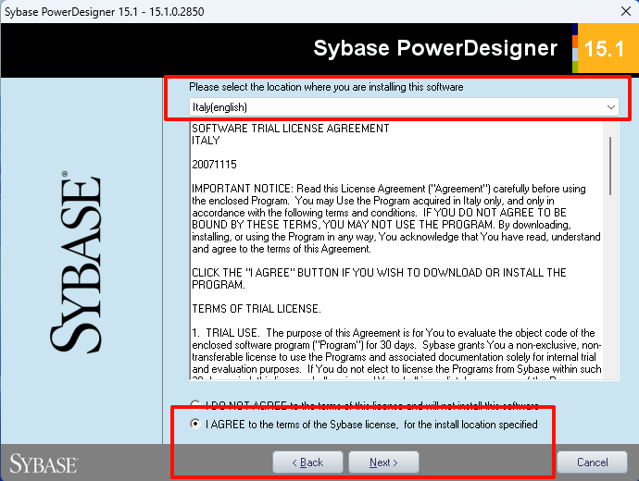Click the 'TERMS OF TRIAL LICENSE.' line
This screenshot has width=639, height=481.
click(257, 309)
